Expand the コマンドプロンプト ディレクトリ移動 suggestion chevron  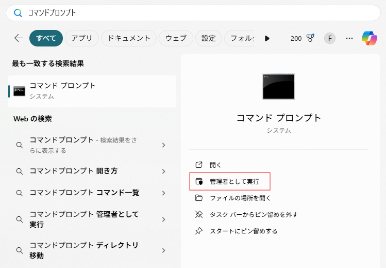click(163, 250)
